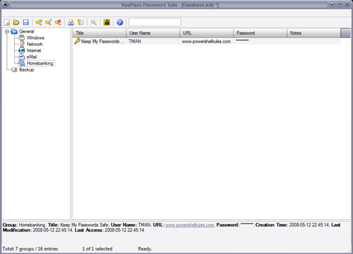Sort entries by Notes column header
Image resolution: width=353 pixels, height=254 pixels.
[x=314, y=33]
